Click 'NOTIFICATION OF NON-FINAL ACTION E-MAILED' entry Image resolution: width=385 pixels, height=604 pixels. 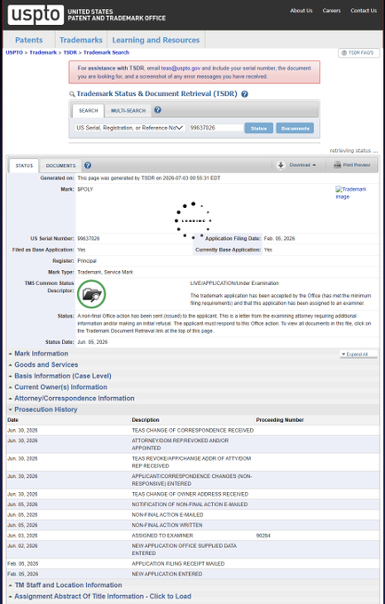(190, 505)
